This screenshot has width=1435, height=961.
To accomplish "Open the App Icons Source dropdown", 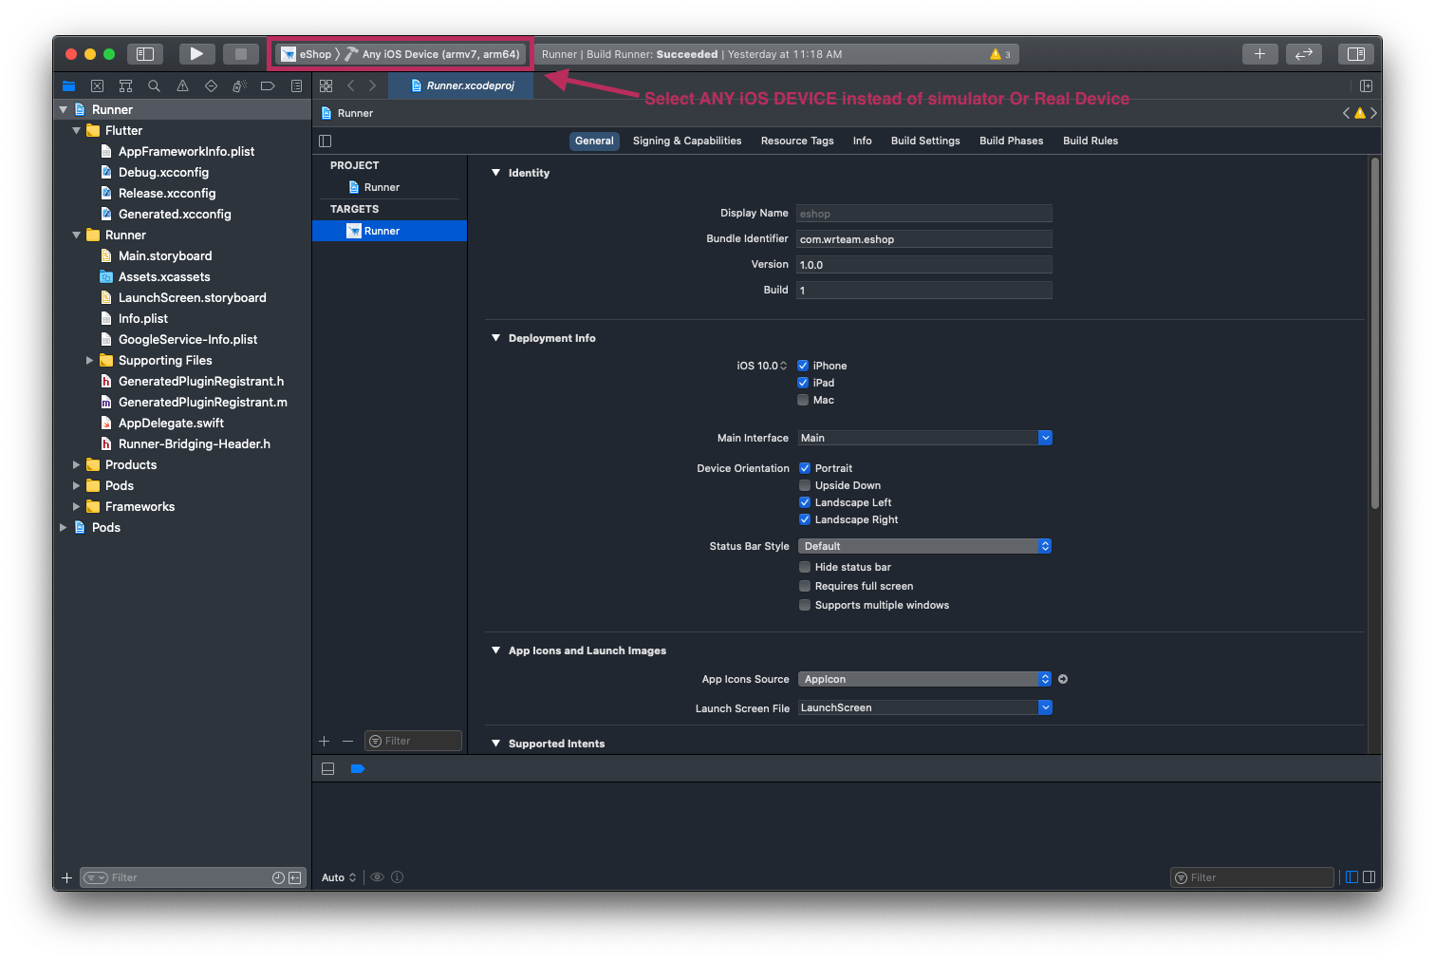I will pos(924,679).
